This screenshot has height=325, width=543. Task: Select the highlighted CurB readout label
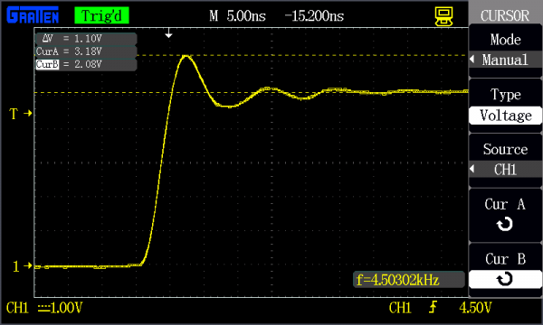(47, 64)
